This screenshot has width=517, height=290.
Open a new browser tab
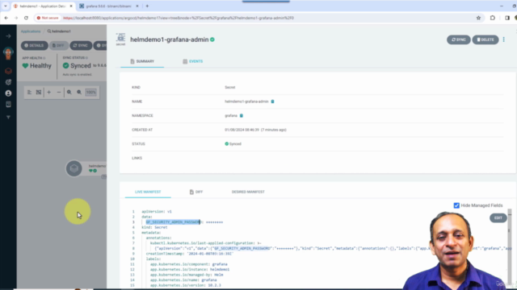[x=147, y=6]
